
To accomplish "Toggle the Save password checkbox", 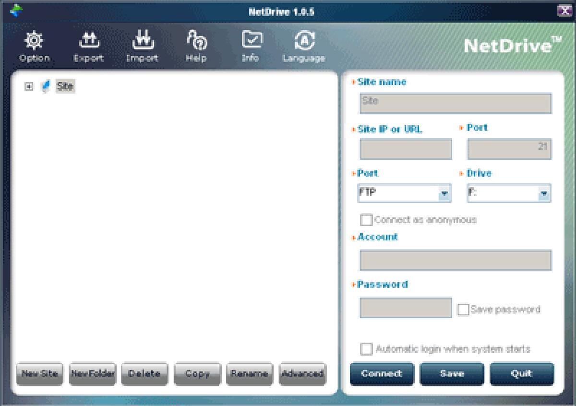I will tap(463, 309).
